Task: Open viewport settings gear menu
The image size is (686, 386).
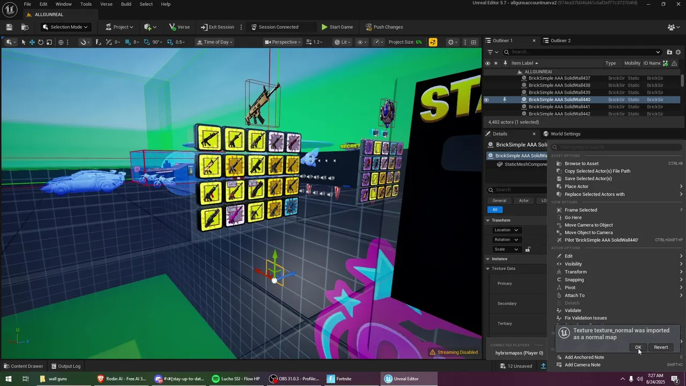Action: [x=452, y=42]
